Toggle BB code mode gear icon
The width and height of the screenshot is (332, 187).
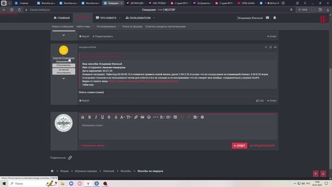(x=202, y=117)
